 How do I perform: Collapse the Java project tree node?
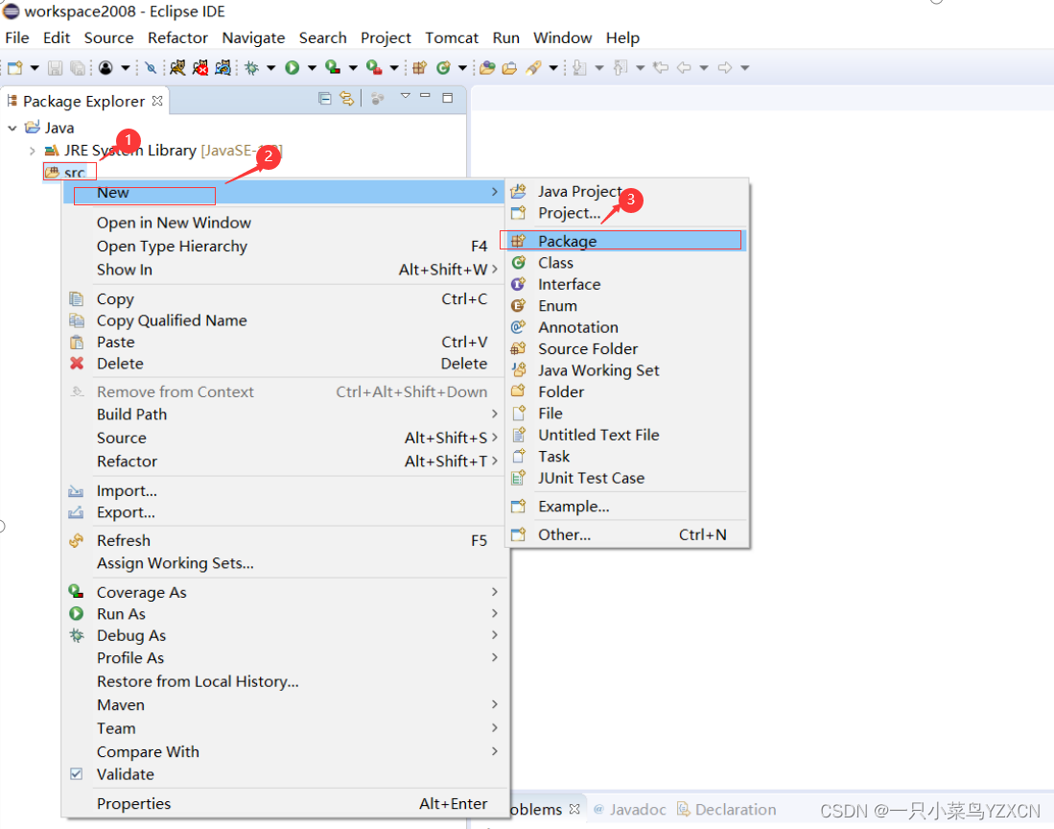12,128
